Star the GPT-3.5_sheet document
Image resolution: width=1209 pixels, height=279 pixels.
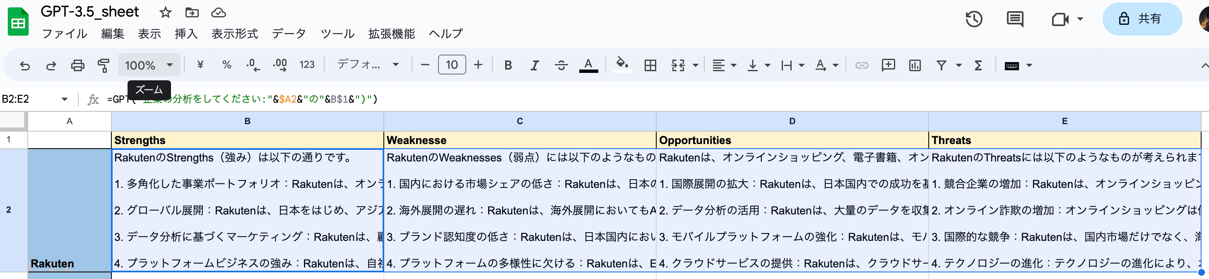(x=165, y=12)
